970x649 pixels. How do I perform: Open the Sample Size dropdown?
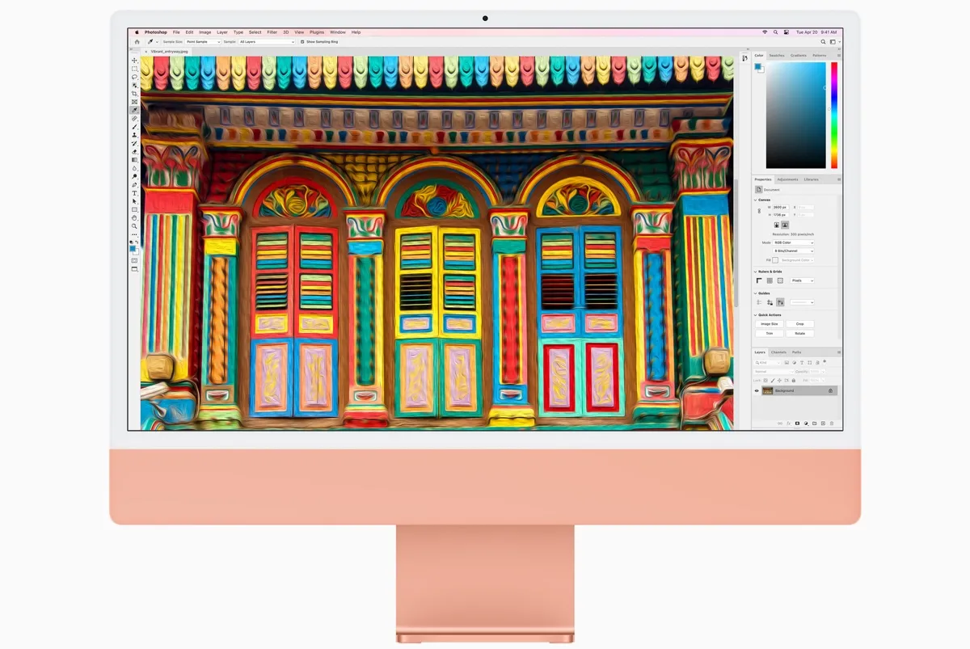(202, 41)
